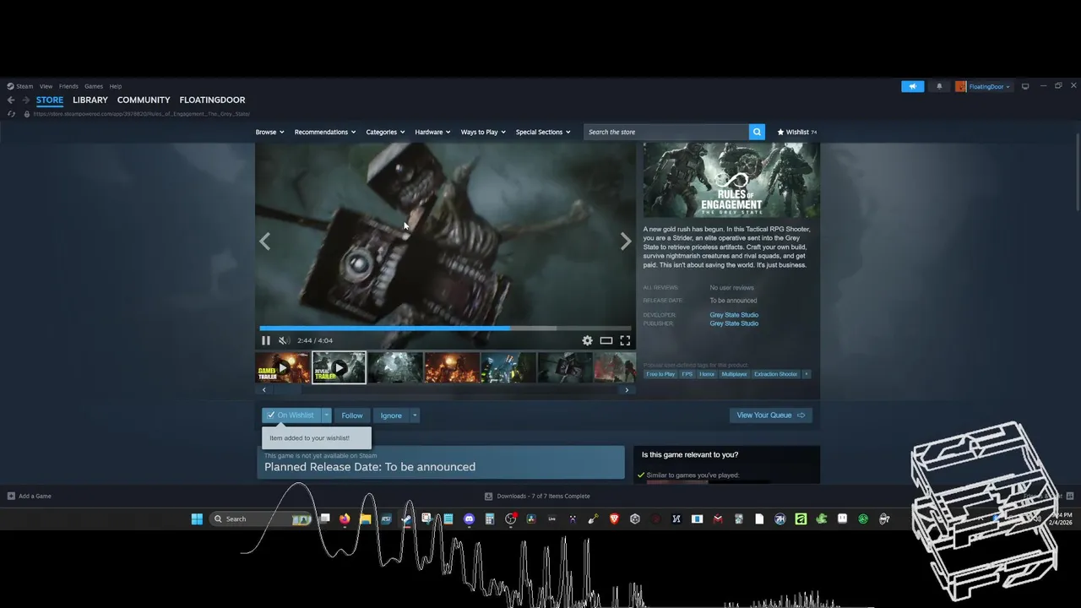
Task: Expand Ways to Play menu
Action: [483, 132]
